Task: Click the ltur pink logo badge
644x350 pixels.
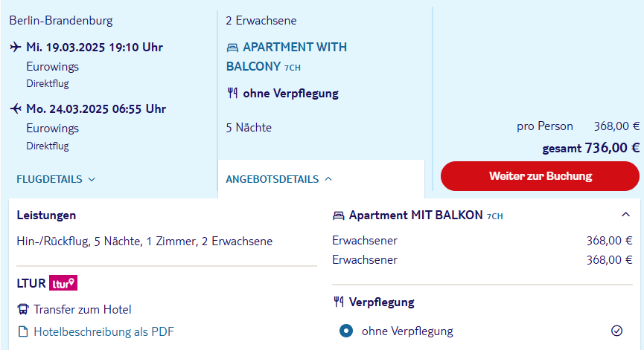Action: point(63,283)
